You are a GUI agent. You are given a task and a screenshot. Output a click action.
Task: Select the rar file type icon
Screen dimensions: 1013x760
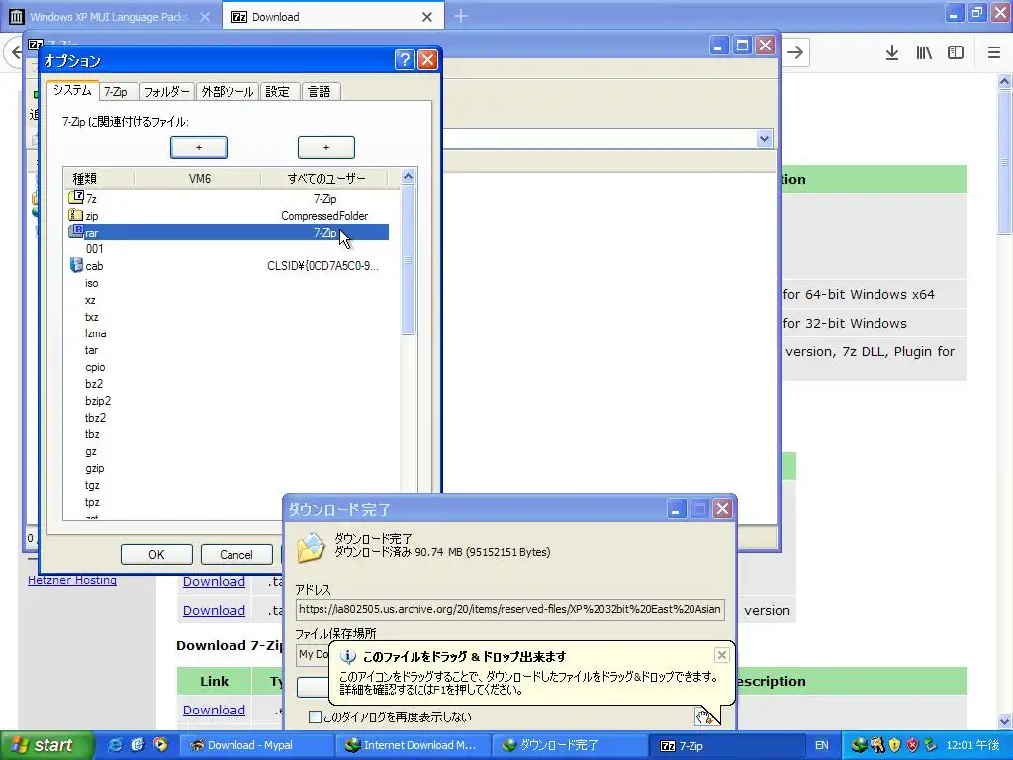[76, 231]
